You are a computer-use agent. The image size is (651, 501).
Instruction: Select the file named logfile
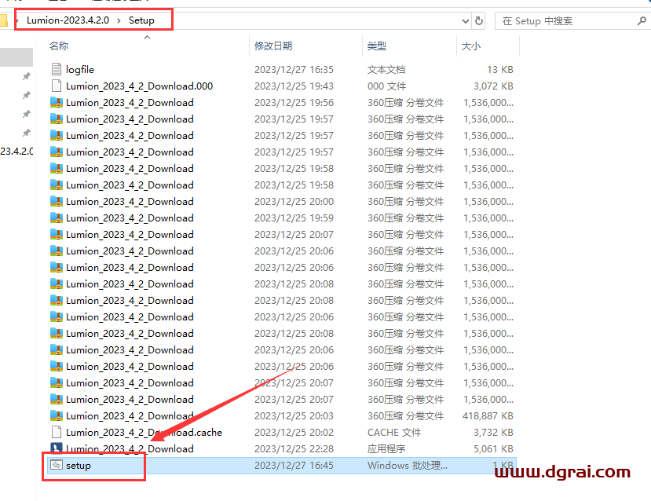tap(80, 69)
